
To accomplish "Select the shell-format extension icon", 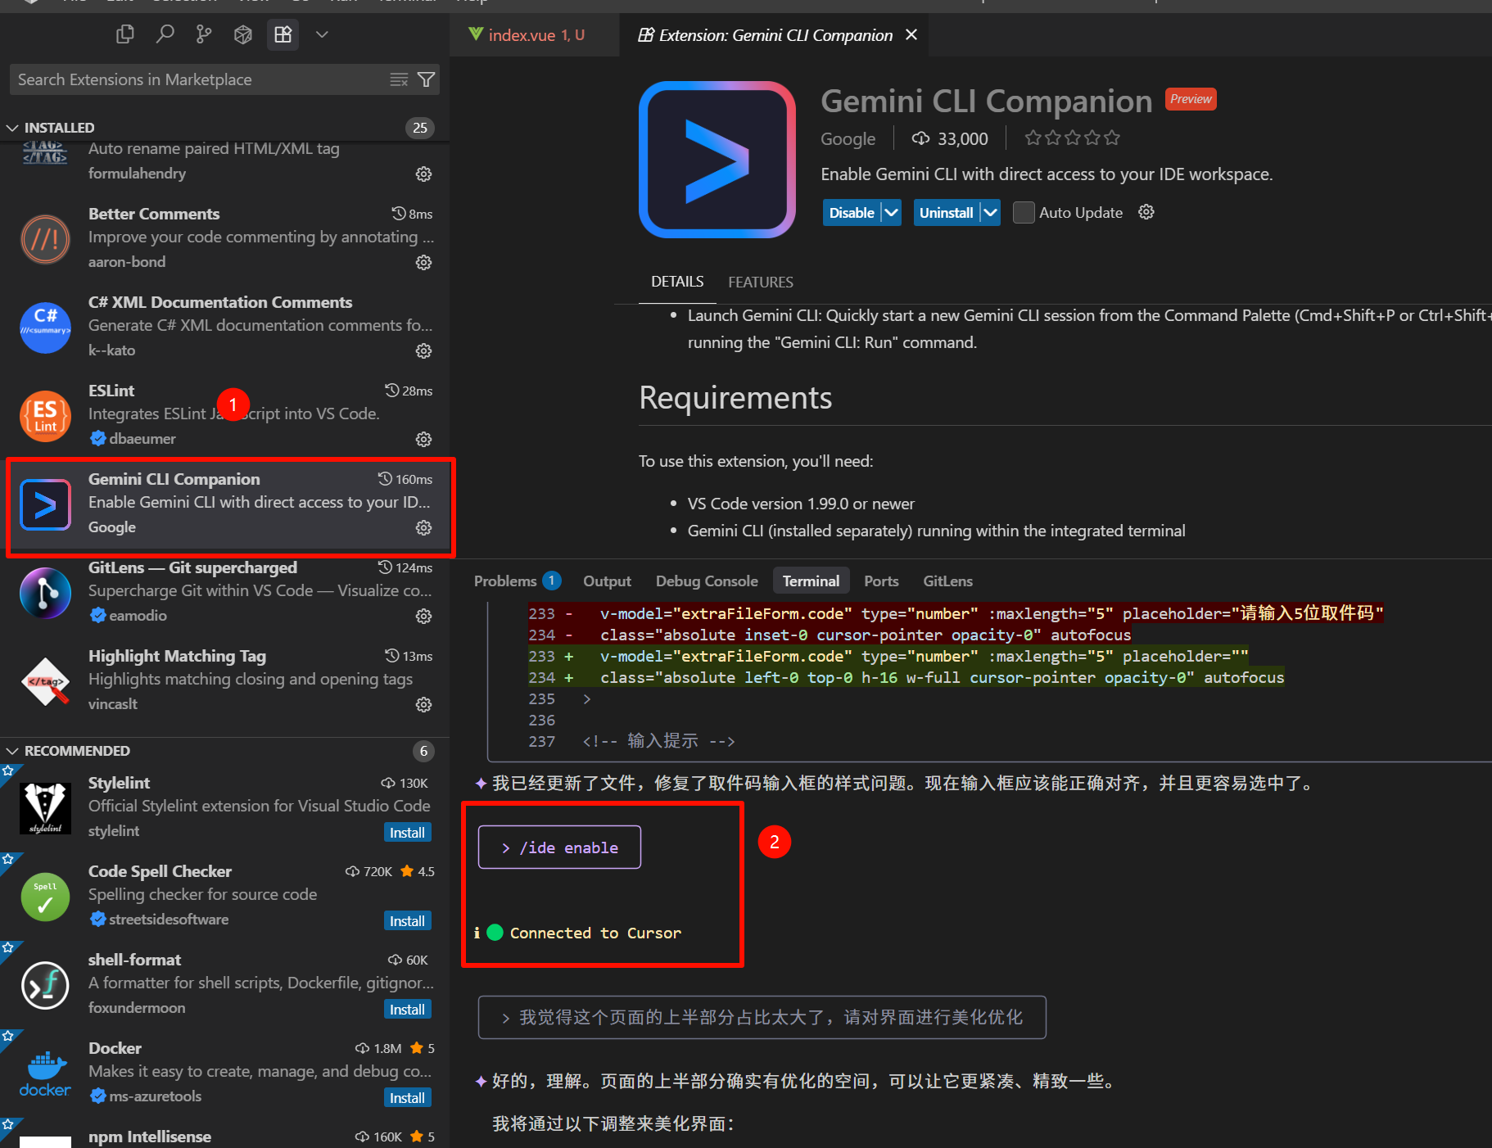I will pyautogui.click(x=45, y=985).
